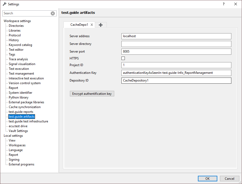
Task: Click into the Server address field
Action: [x=176, y=36]
